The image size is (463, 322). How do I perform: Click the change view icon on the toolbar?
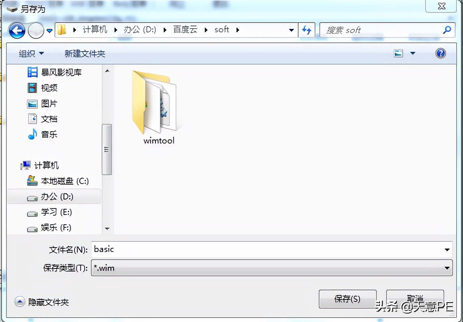click(398, 53)
